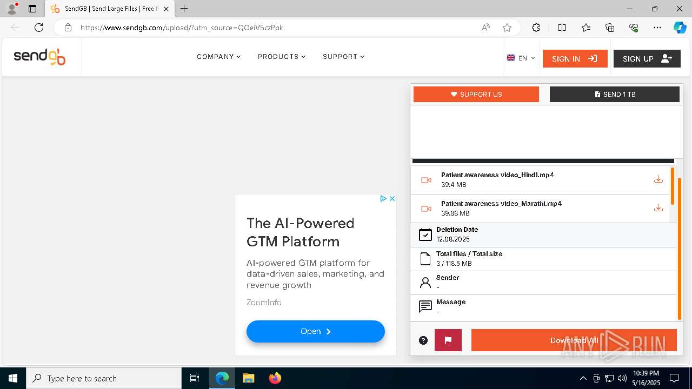
Task: Click the red report flag button
Action: click(x=448, y=340)
